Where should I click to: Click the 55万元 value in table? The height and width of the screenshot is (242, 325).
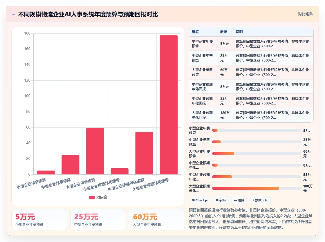pyautogui.click(x=224, y=101)
